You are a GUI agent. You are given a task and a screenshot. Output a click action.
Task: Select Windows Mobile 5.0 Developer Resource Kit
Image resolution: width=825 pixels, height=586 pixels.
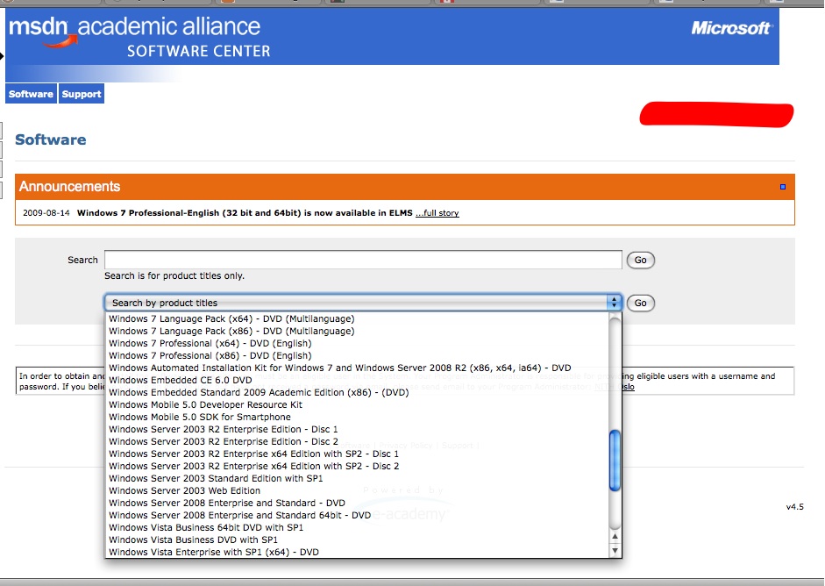click(357, 405)
